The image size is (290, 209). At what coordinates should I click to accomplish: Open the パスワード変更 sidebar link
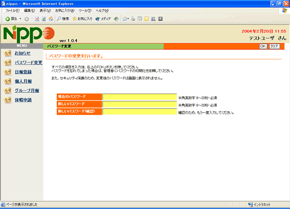pyautogui.click(x=28, y=62)
